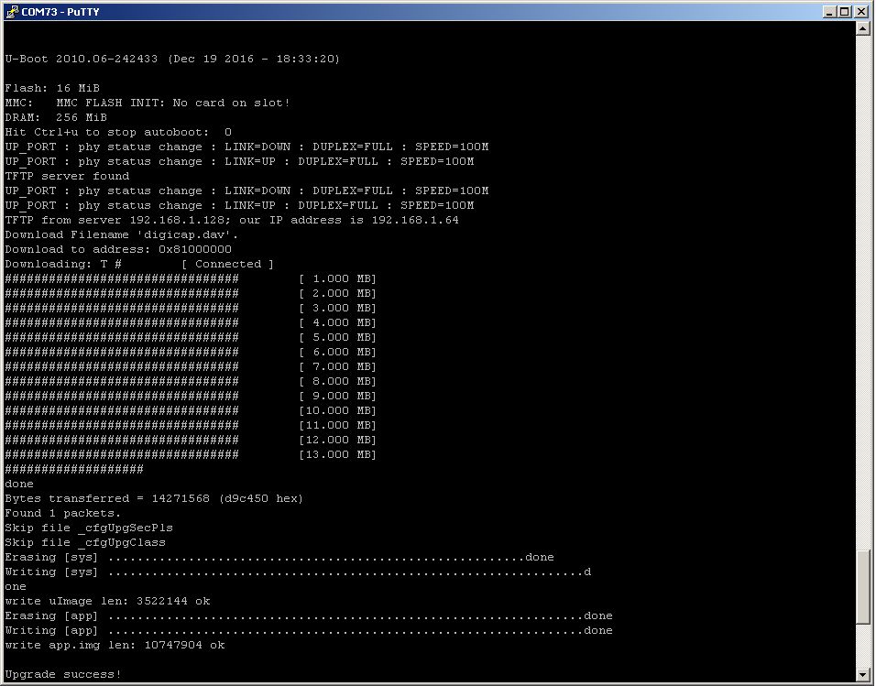Screen dimensions: 876x686
Task: Click the 'TFTP server found' line
Action: coord(67,176)
